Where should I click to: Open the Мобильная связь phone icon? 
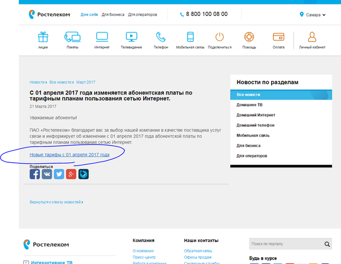[x=189, y=38]
